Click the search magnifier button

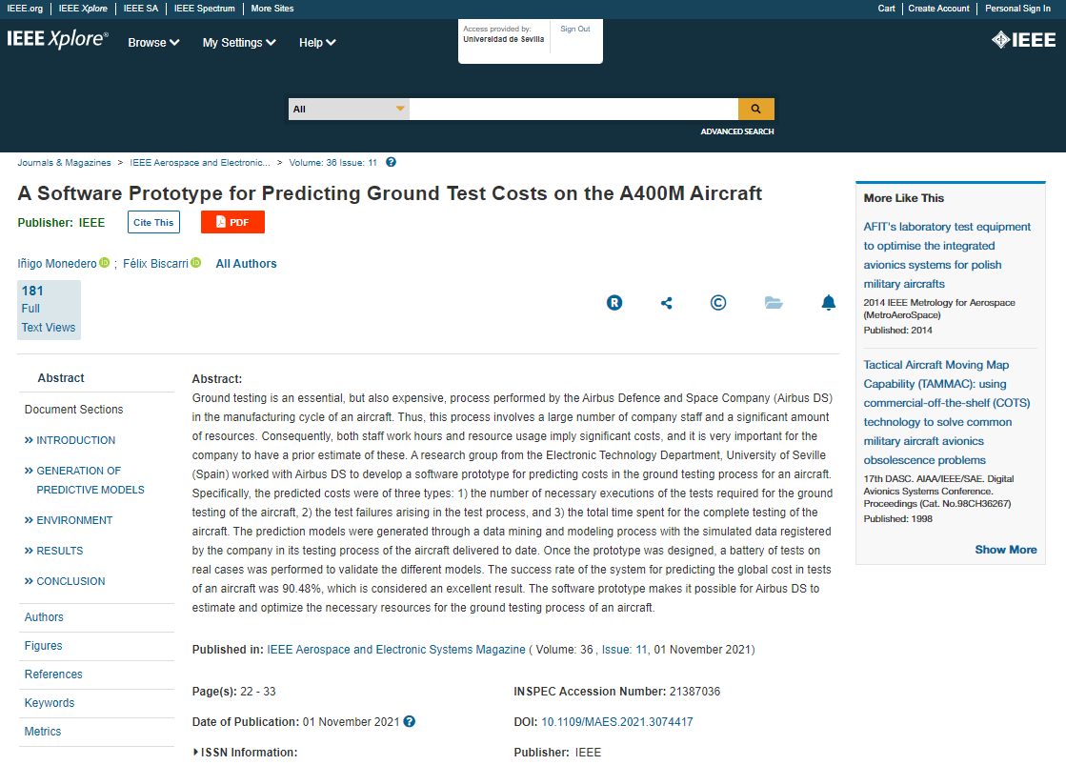pyautogui.click(x=755, y=109)
